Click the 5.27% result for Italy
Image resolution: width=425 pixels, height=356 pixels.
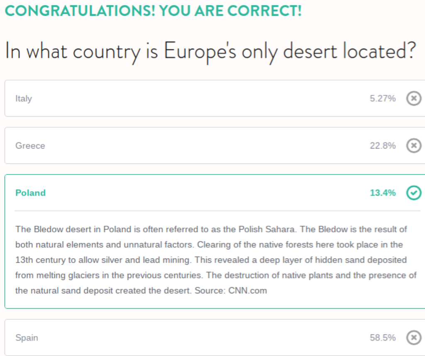point(383,99)
